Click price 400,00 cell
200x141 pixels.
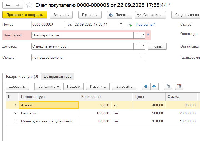pyautogui.click(x=149, y=105)
